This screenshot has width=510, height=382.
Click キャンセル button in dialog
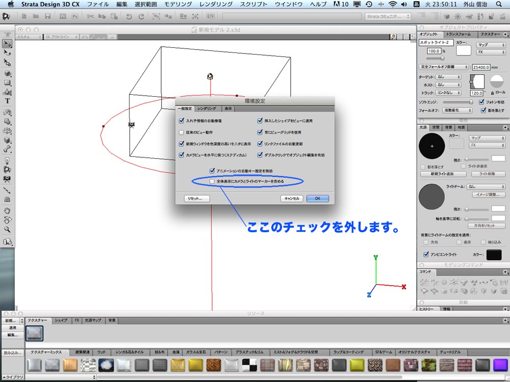(x=292, y=199)
